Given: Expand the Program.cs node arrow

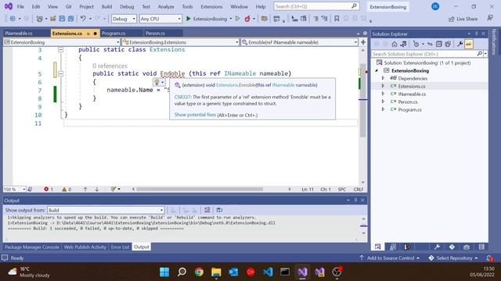Looking at the screenshot, I should coord(383,109).
